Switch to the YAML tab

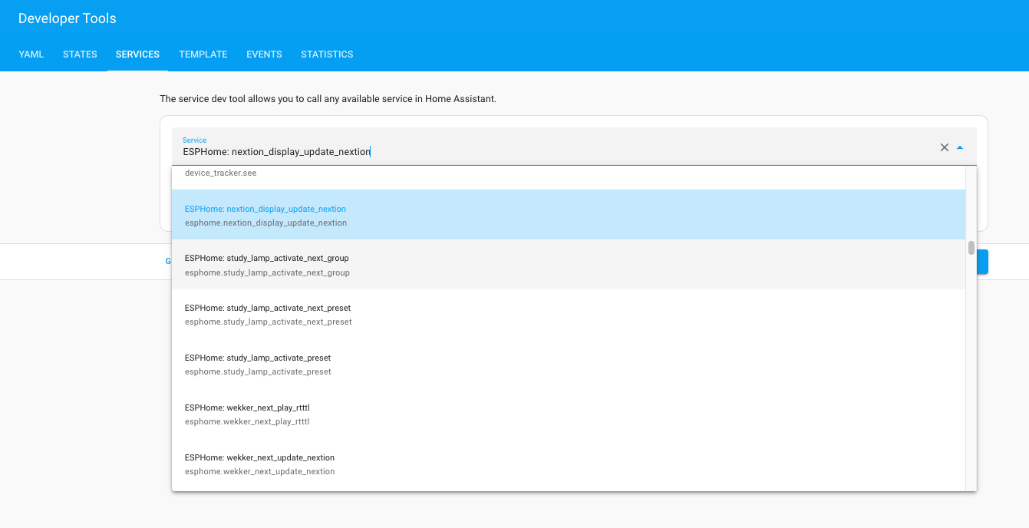[31, 54]
